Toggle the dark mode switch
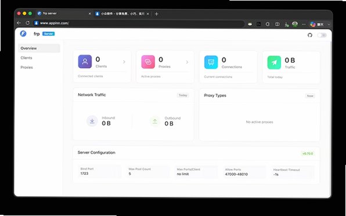This screenshot has height=216, width=346. 322,35
